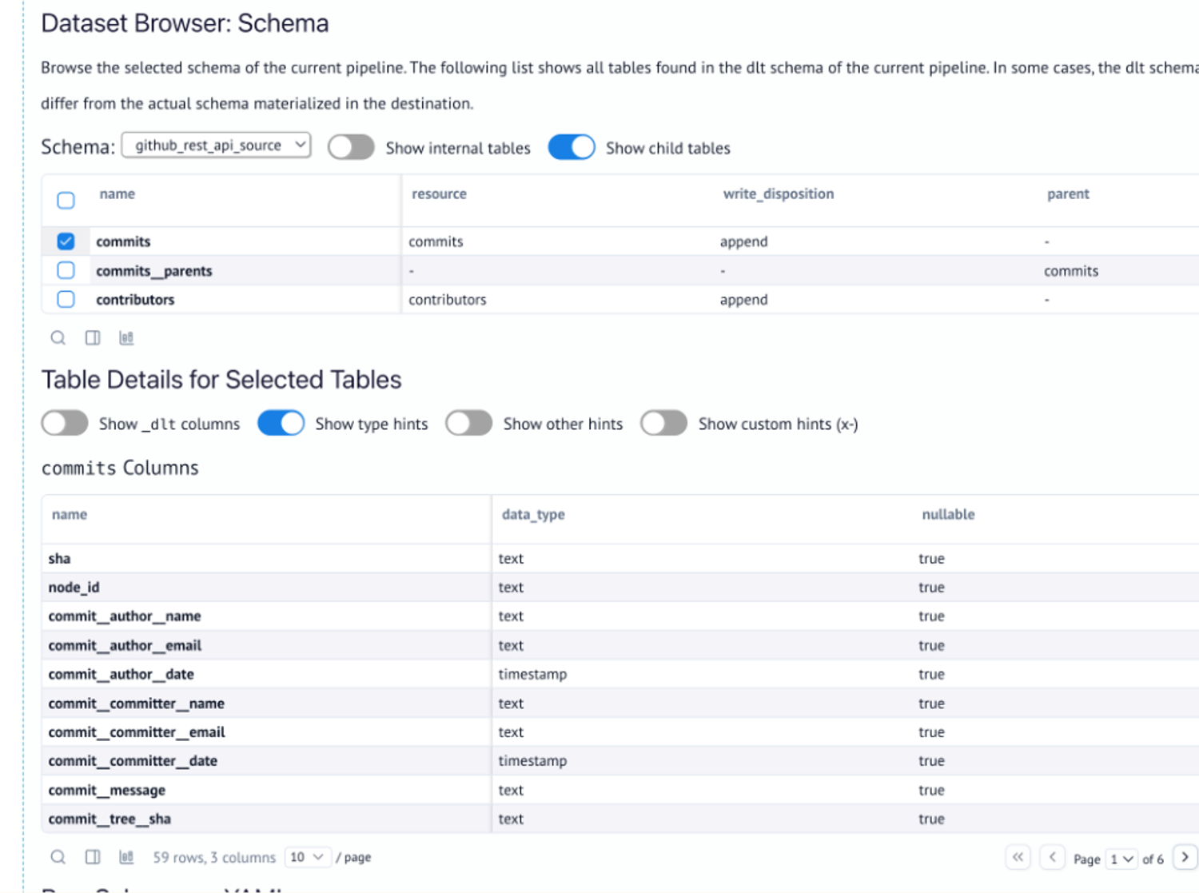Open the rows-per-page dropdown set to 10
The image size is (1199, 893).
[307, 856]
